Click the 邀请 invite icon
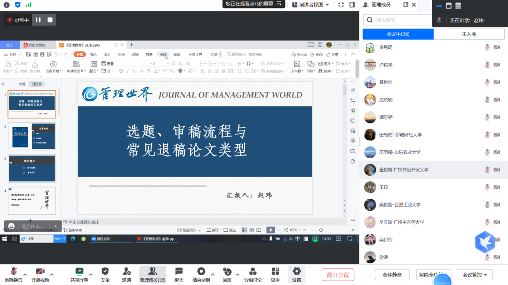The image size is (508, 285). pos(127,272)
